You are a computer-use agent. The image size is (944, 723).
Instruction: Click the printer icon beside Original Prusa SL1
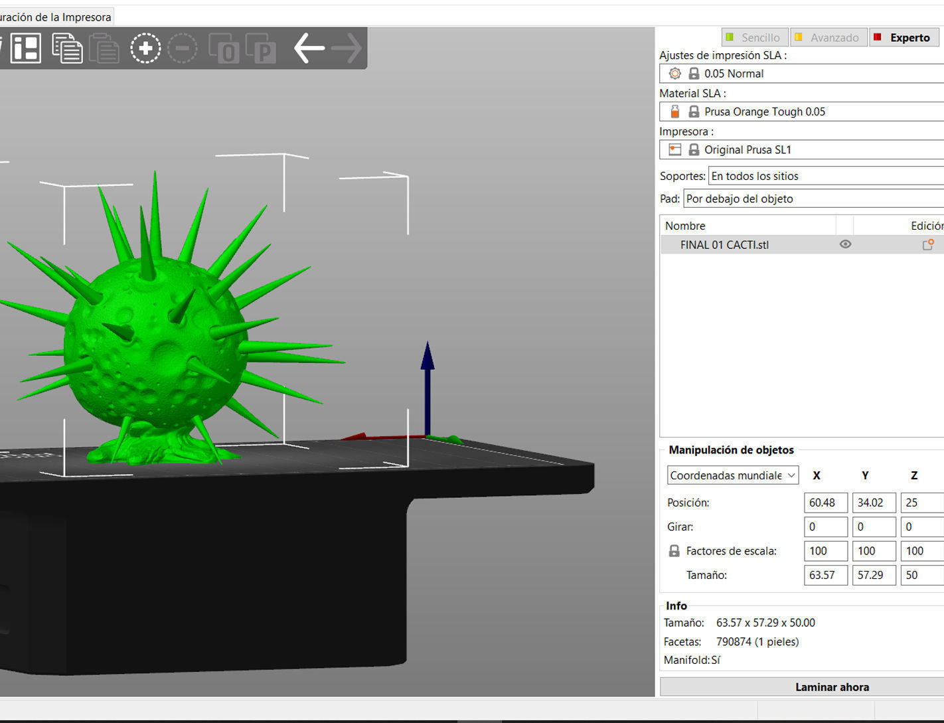(675, 149)
